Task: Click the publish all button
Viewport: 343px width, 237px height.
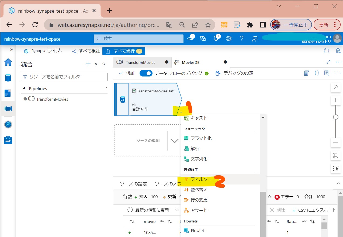Action: 124,51
